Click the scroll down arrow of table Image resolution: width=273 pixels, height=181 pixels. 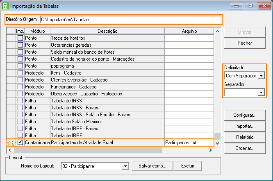pos(217,143)
